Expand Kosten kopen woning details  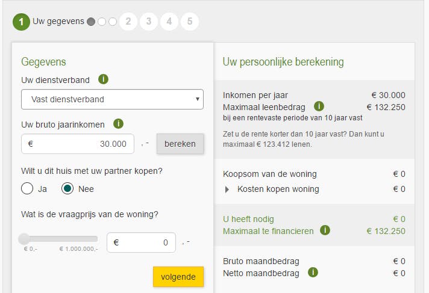coord(227,189)
